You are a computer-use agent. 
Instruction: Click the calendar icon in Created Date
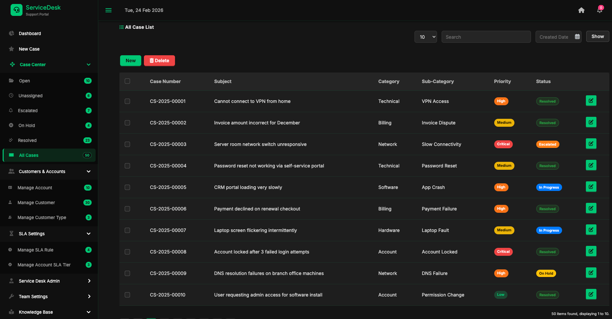tap(577, 37)
